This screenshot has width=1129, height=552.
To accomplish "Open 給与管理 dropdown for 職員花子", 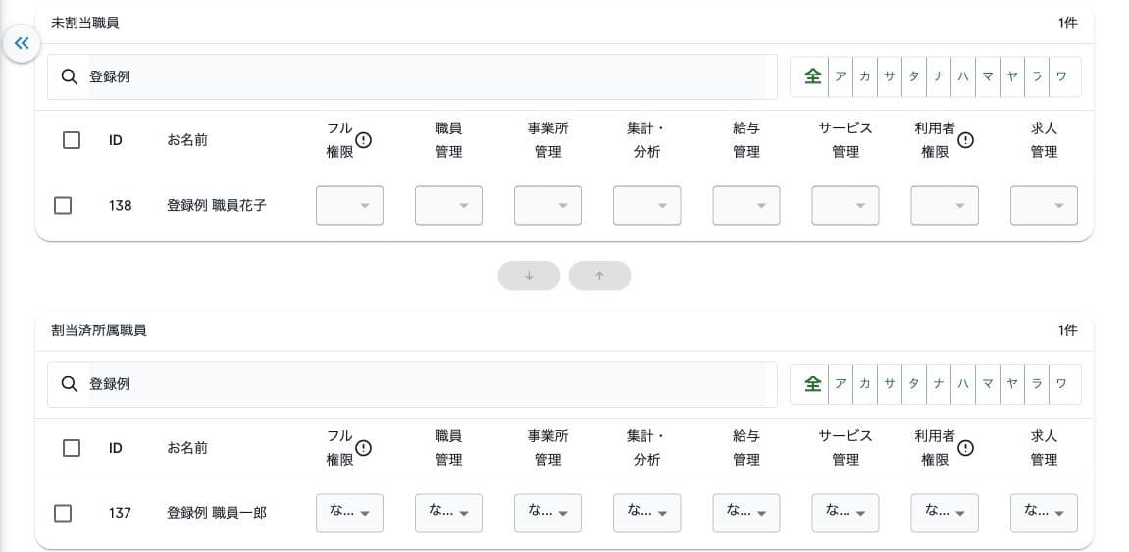I will 745,206.
